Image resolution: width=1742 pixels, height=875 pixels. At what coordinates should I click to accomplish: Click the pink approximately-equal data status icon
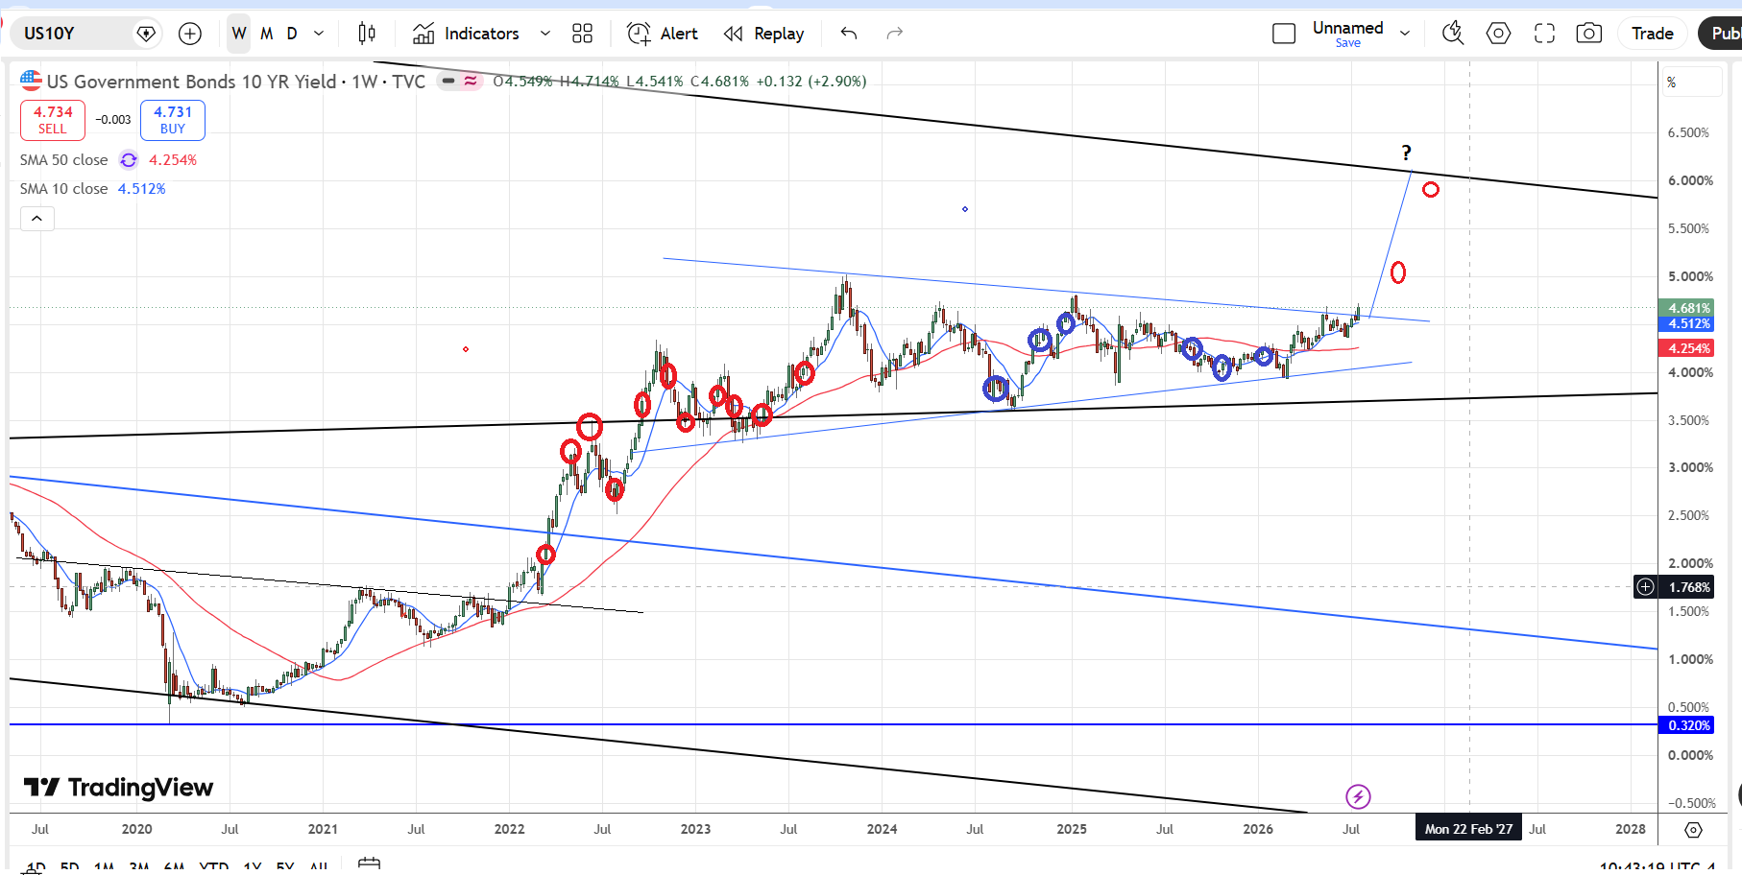click(x=471, y=81)
